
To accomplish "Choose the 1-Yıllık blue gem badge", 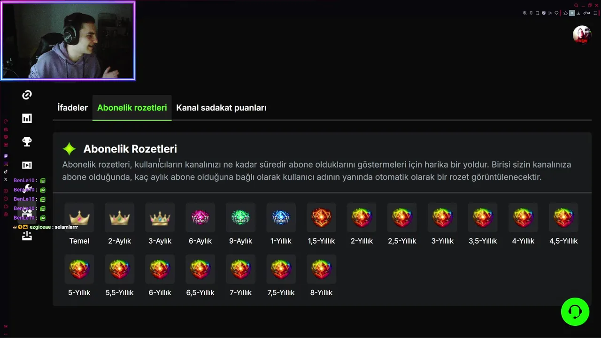I will click(281, 218).
